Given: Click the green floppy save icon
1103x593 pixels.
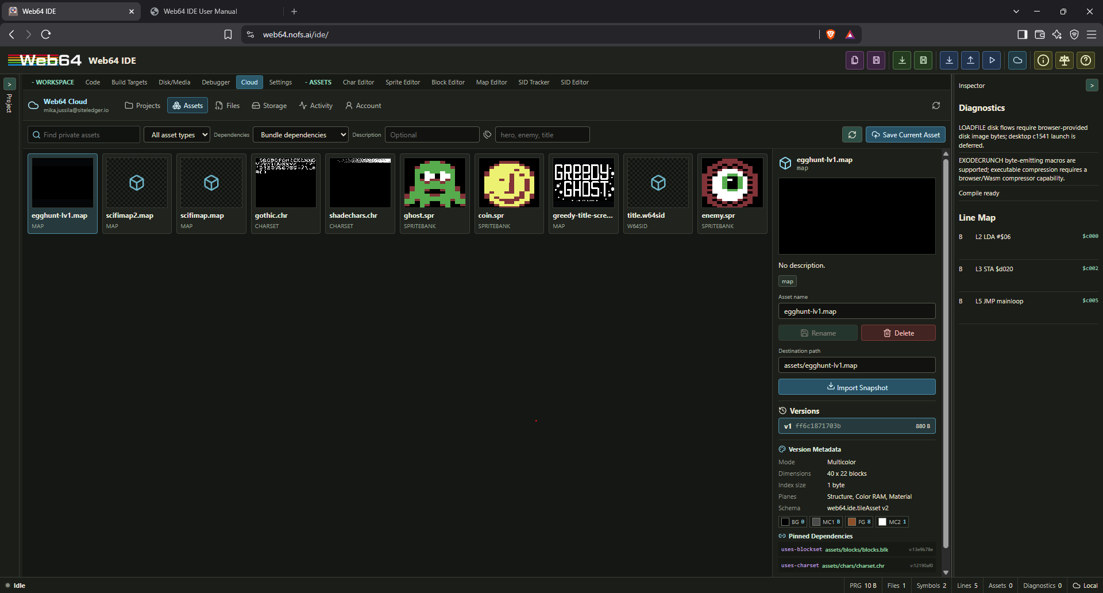Looking at the screenshot, I should (x=923, y=60).
